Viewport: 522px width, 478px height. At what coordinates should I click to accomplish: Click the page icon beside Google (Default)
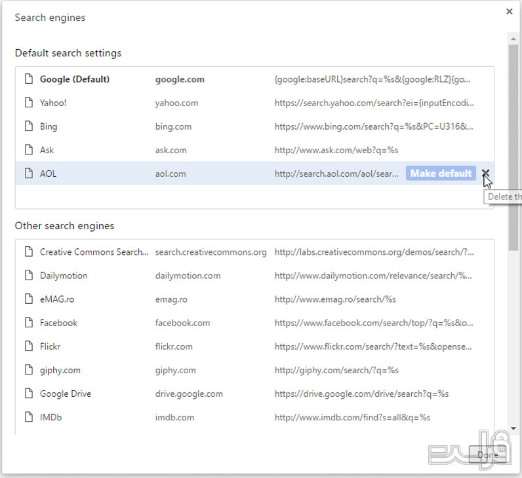pos(29,79)
